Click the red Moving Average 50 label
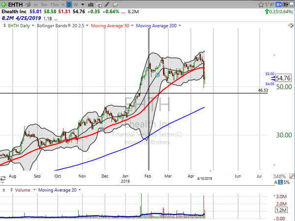 110,26
